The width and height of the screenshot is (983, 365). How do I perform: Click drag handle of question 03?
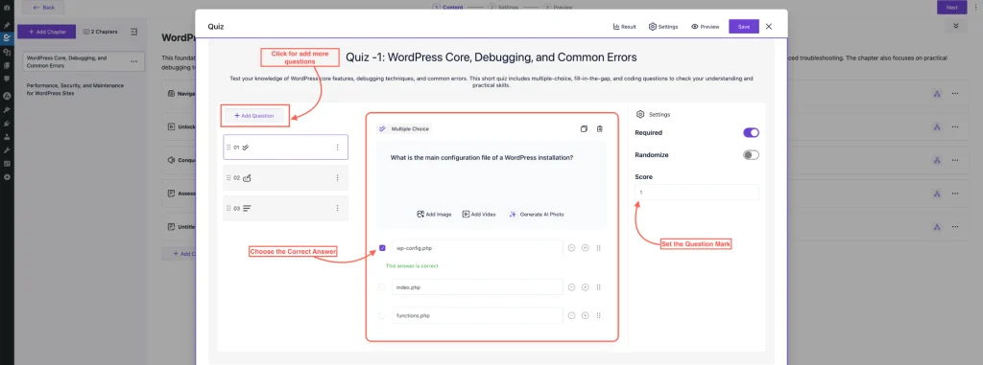point(228,209)
